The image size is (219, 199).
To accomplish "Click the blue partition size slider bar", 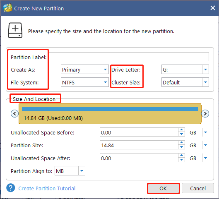I will click(x=110, y=109).
